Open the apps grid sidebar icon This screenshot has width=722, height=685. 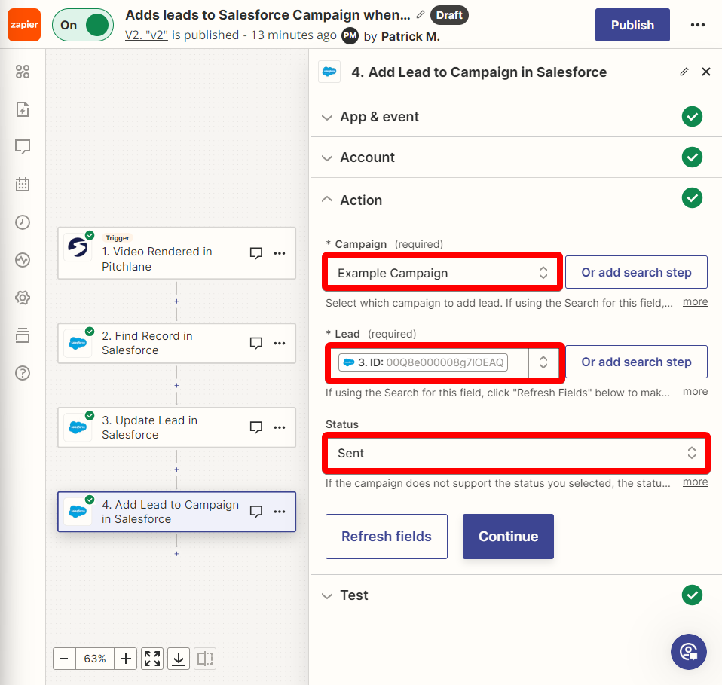tap(23, 72)
